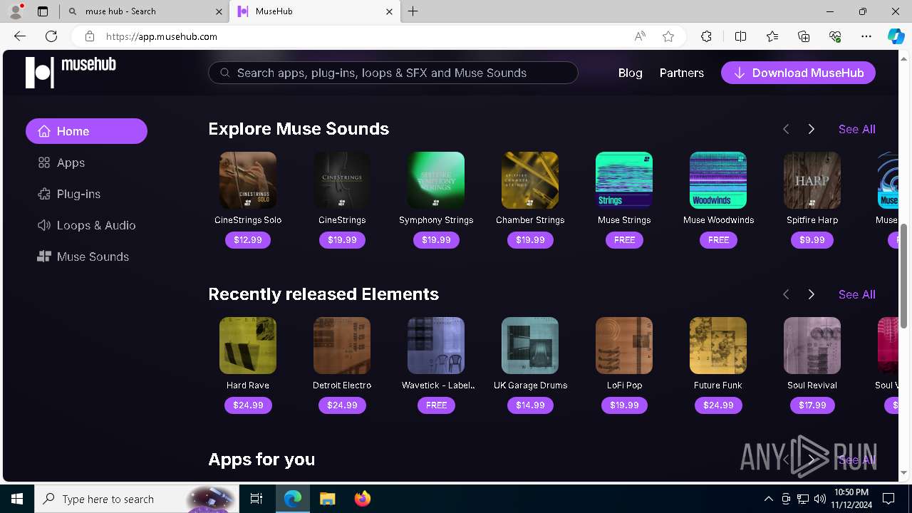Image resolution: width=912 pixels, height=513 pixels.
Task: Buy Detroit Electro for $24.99
Action: click(342, 405)
